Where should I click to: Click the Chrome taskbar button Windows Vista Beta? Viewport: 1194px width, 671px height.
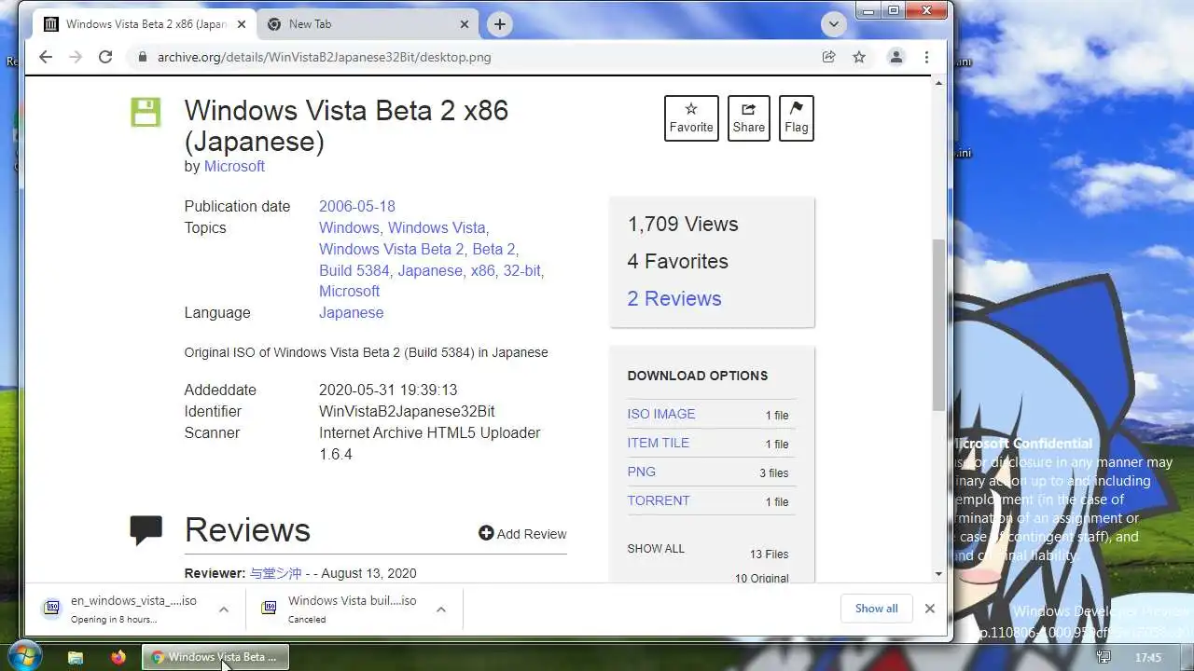(215, 657)
